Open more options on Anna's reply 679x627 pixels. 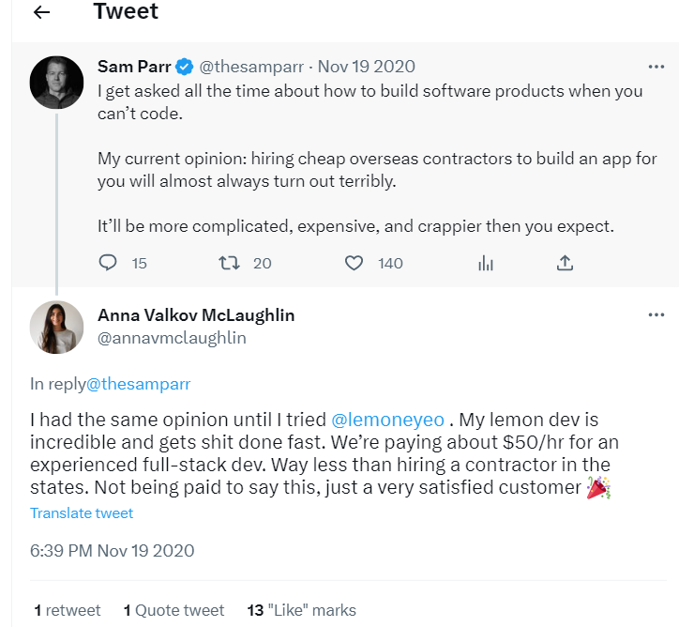[x=656, y=314]
